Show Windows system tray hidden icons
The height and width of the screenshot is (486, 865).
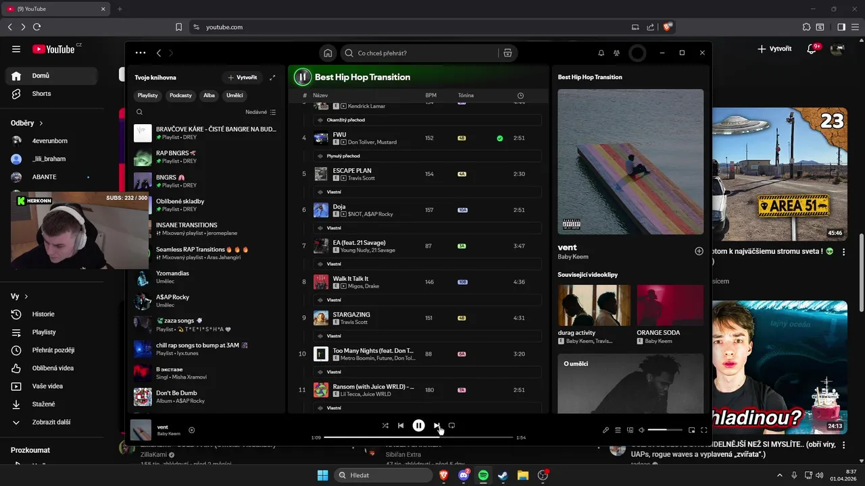[x=779, y=475]
